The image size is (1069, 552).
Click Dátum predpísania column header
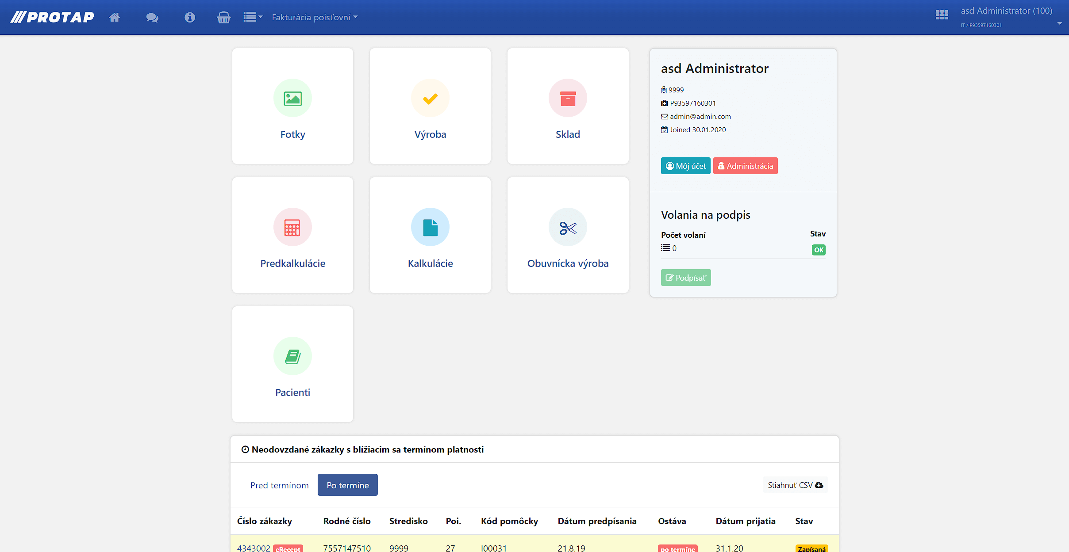(x=597, y=521)
